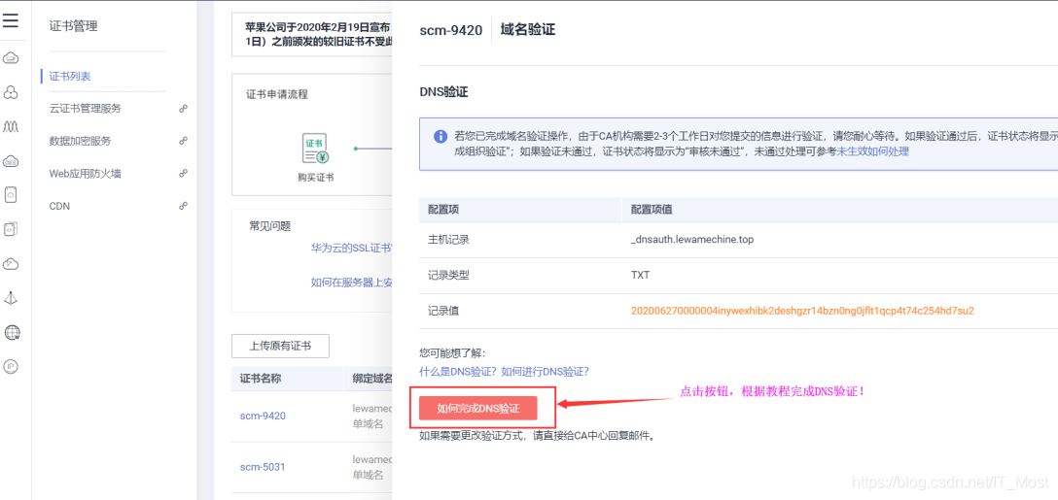Open the hamburger main menu

10,21
